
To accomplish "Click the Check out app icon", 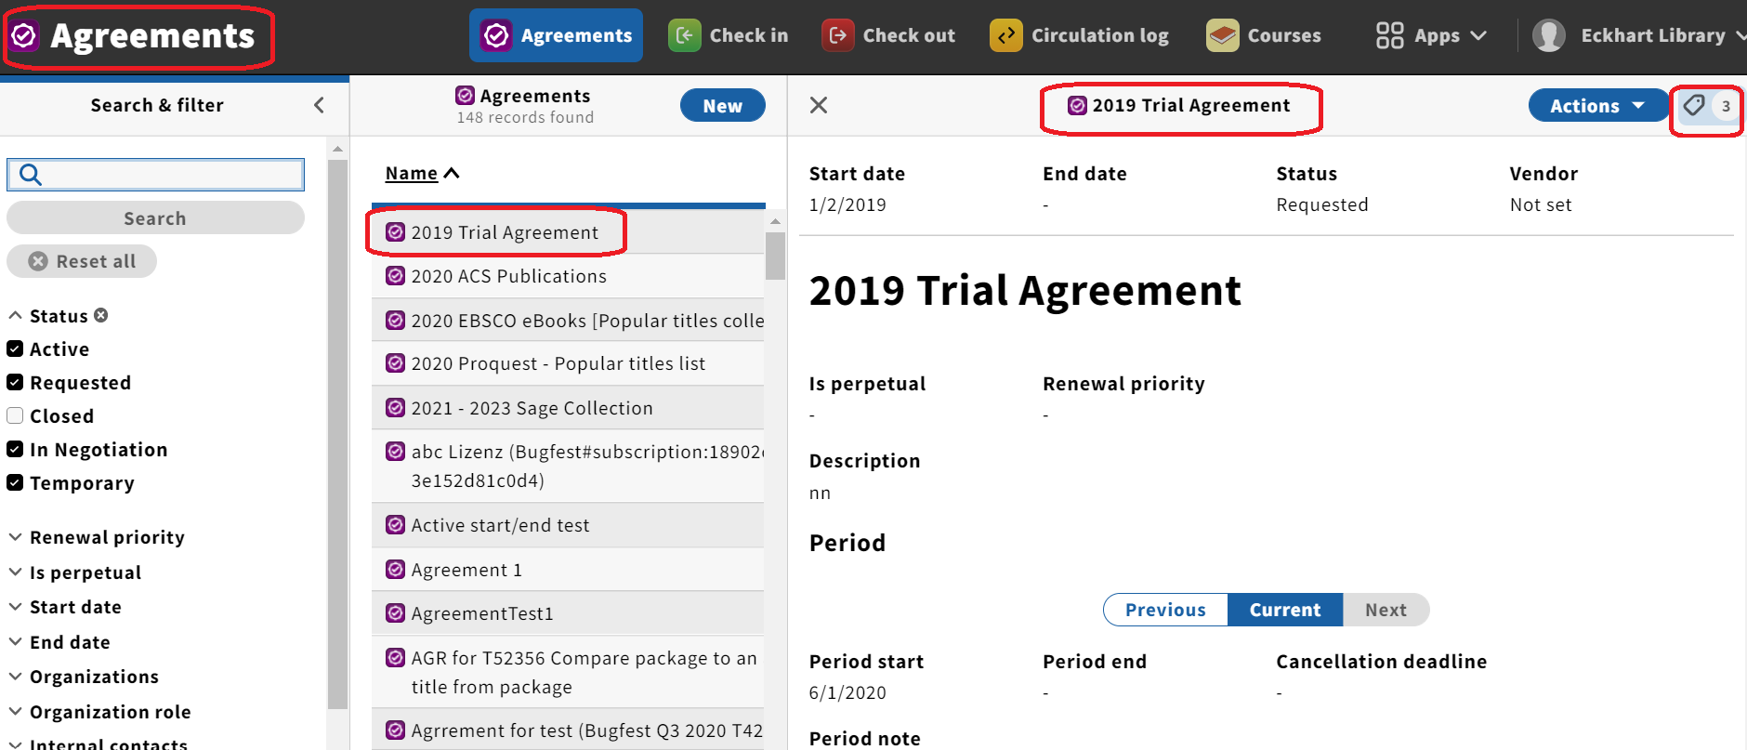I will coord(838,35).
